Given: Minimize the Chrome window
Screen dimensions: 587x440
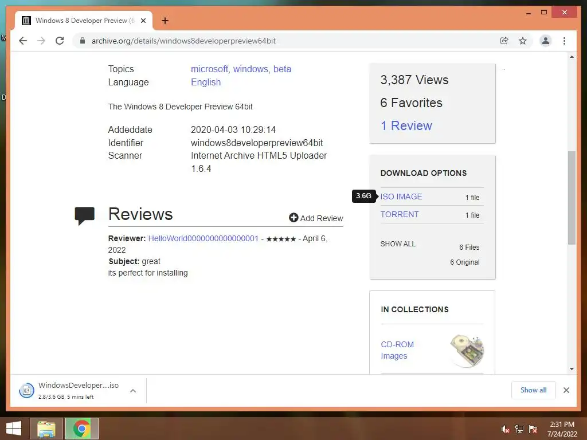Looking at the screenshot, I should [528, 13].
